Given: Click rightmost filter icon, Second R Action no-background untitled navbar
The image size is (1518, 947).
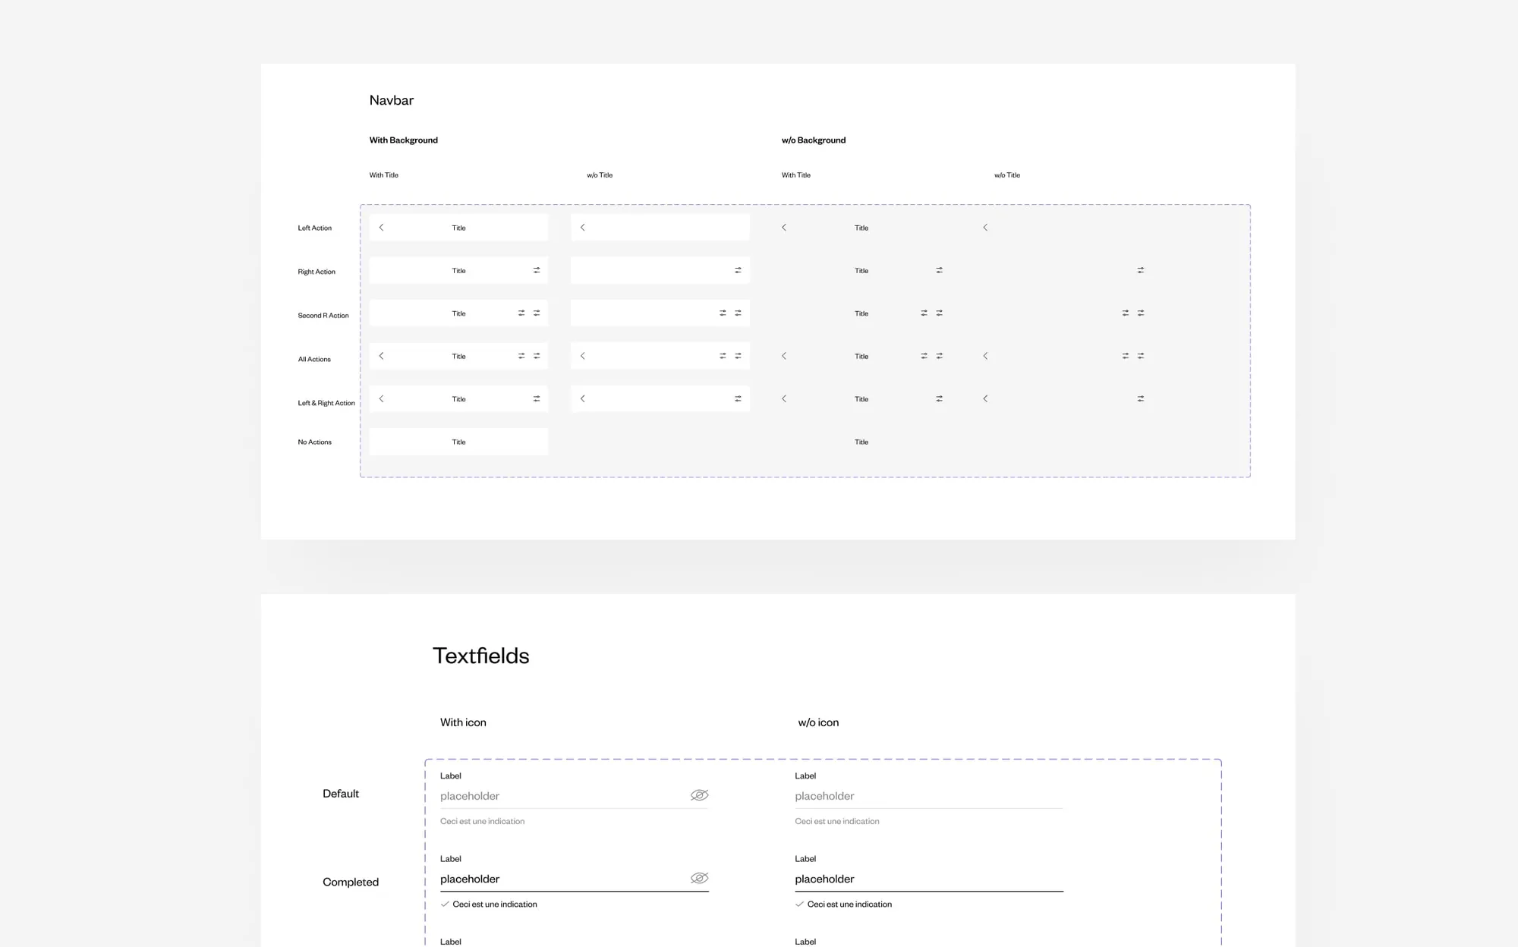Looking at the screenshot, I should tap(1140, 313).
